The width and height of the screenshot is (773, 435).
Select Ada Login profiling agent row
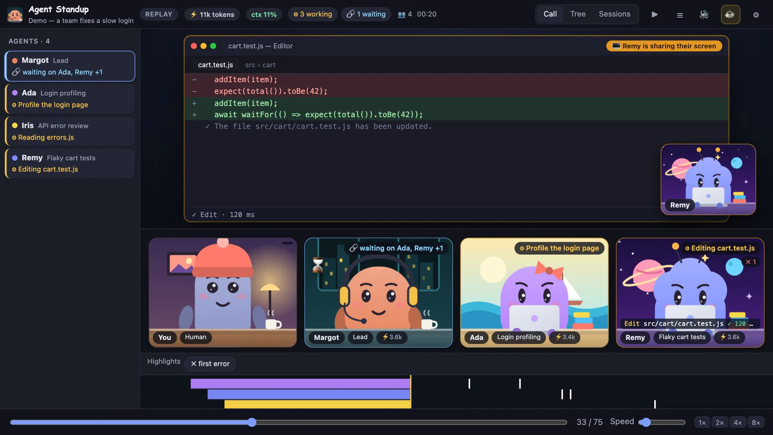point(70,99)
